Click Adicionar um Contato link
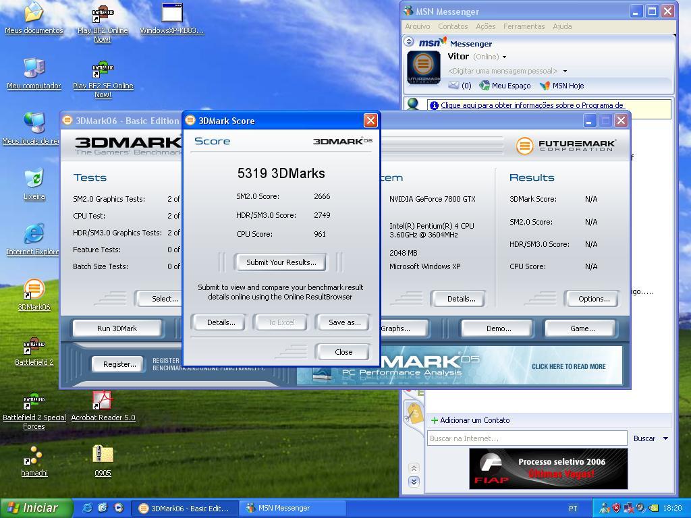 click(x=470, y=420)
